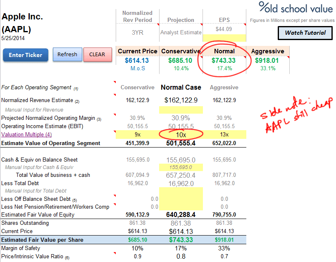The height and width of the screenshot is (262, 336).
Task: Select the Aggressive $918.01 header value
Action: 267,60
